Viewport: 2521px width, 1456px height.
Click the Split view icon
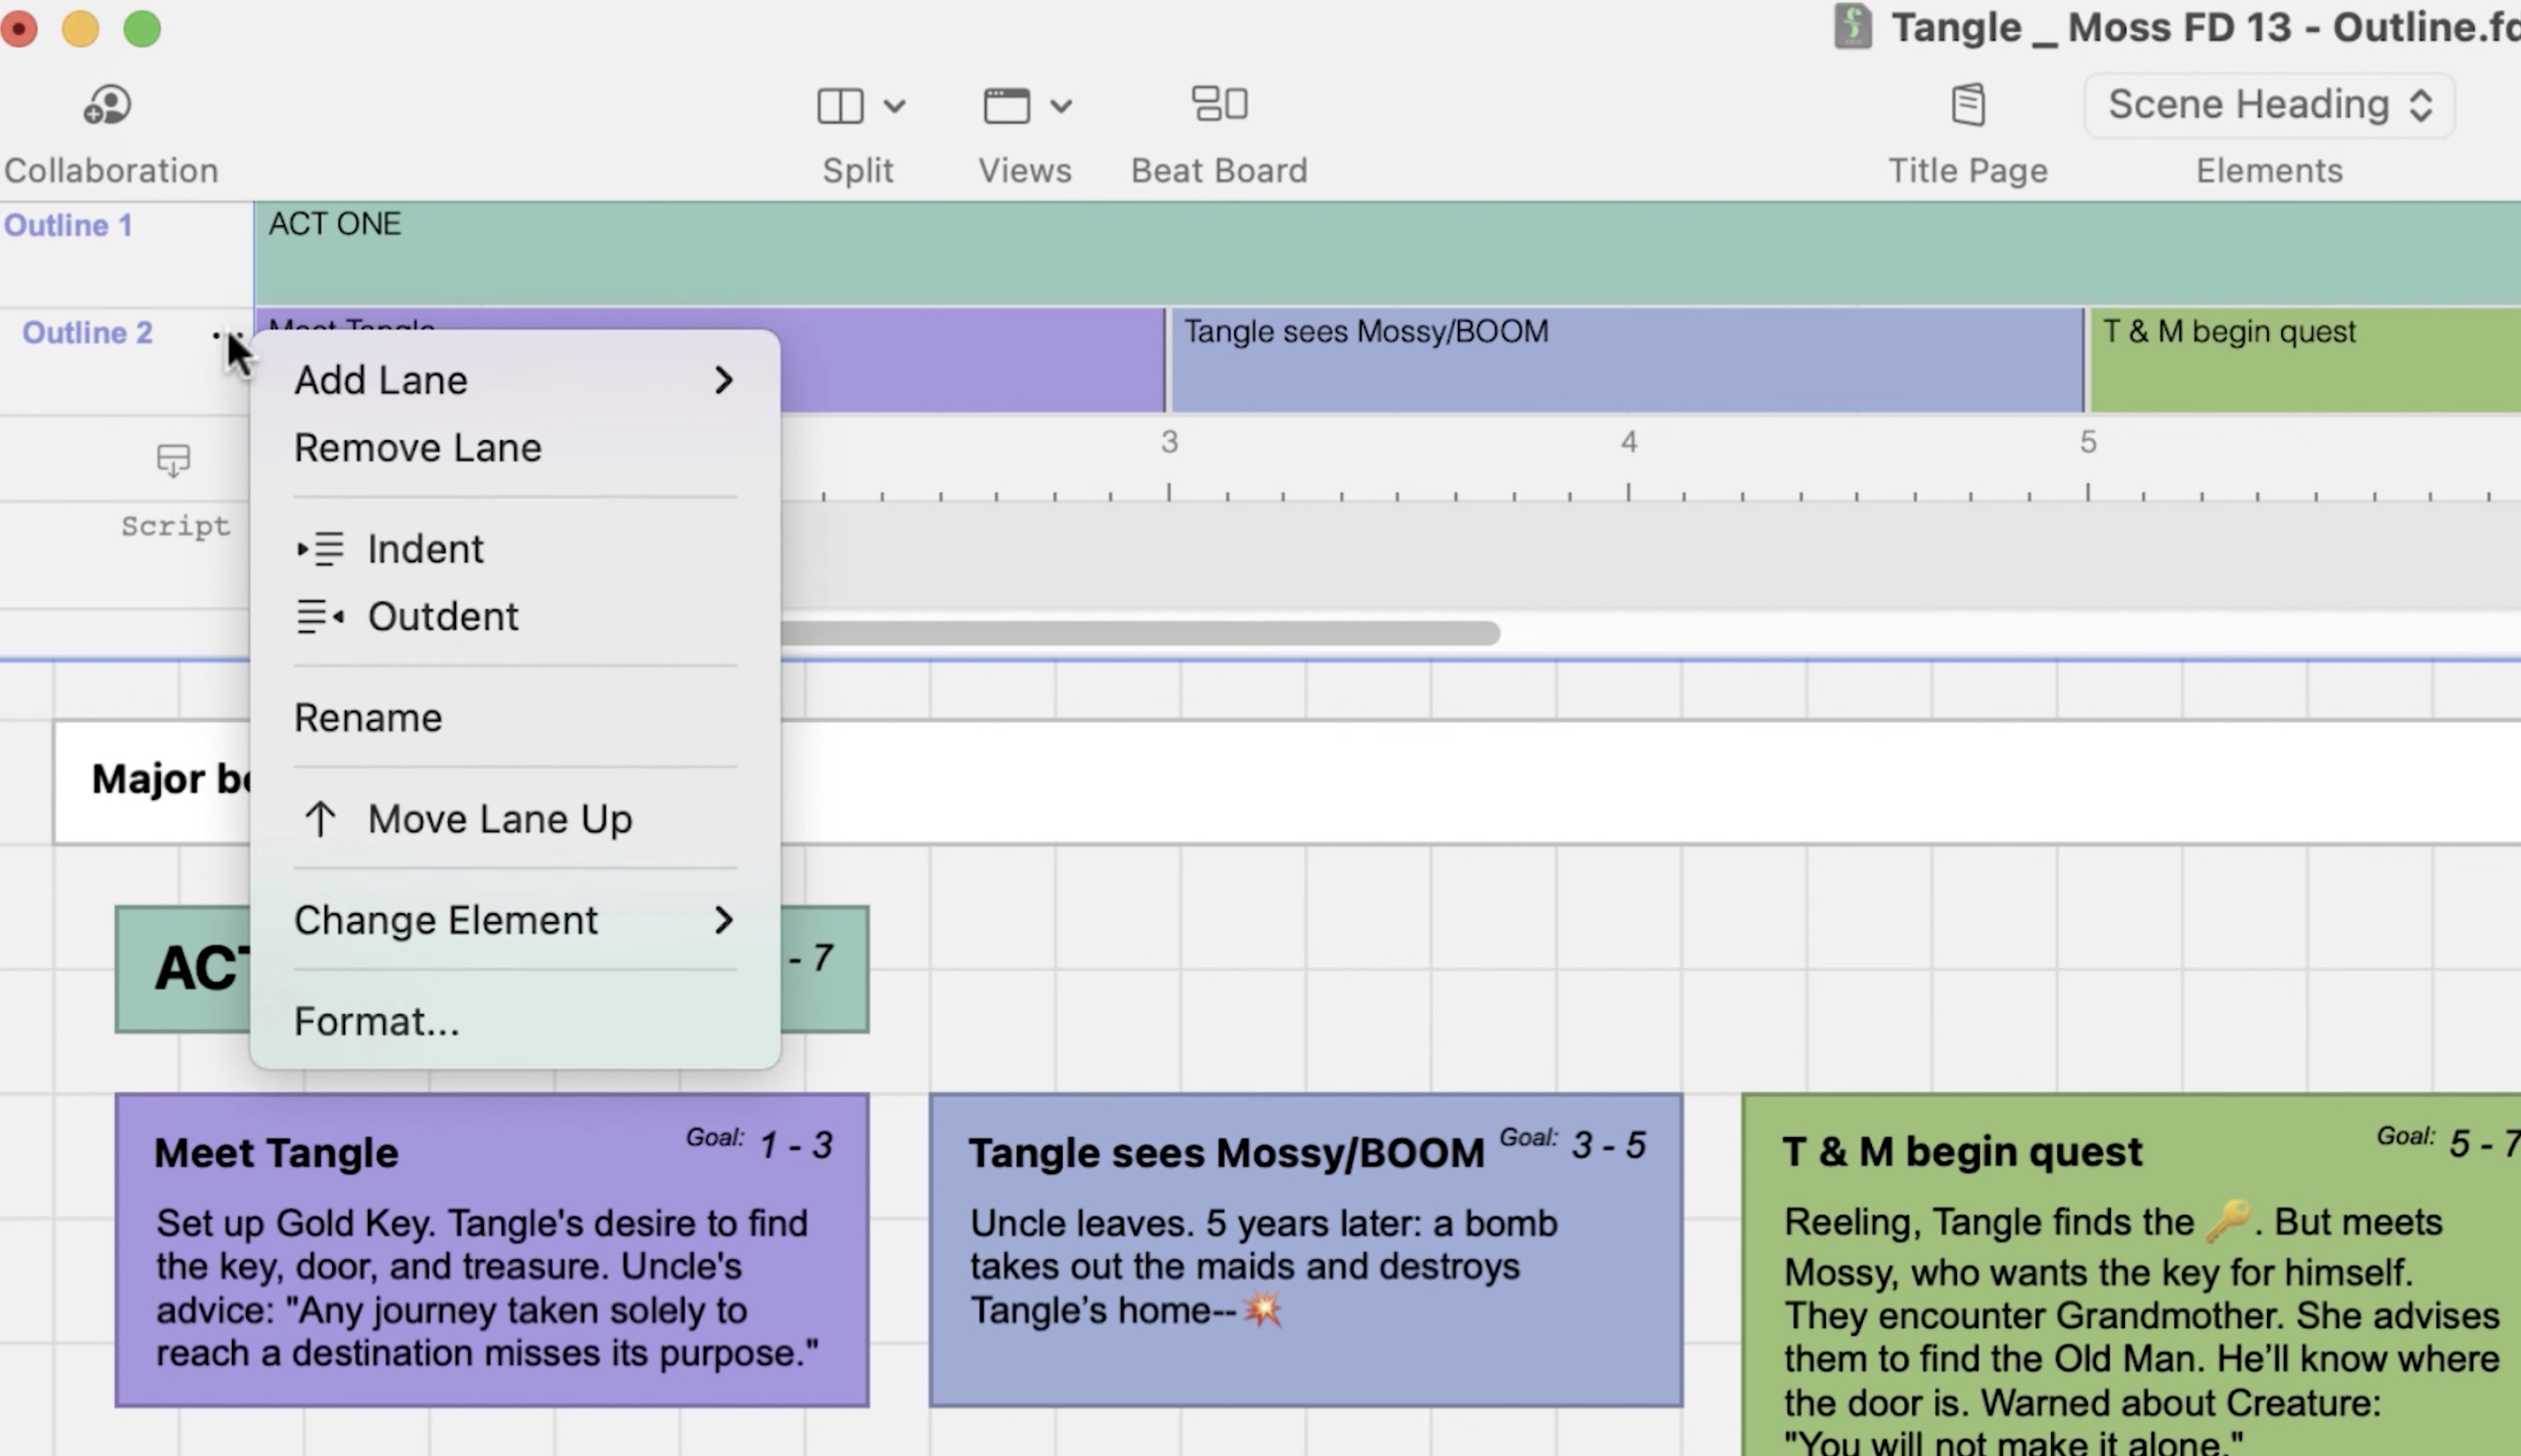coord(839,105)
